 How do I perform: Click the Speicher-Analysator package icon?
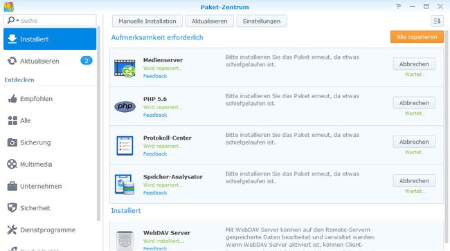125,184
